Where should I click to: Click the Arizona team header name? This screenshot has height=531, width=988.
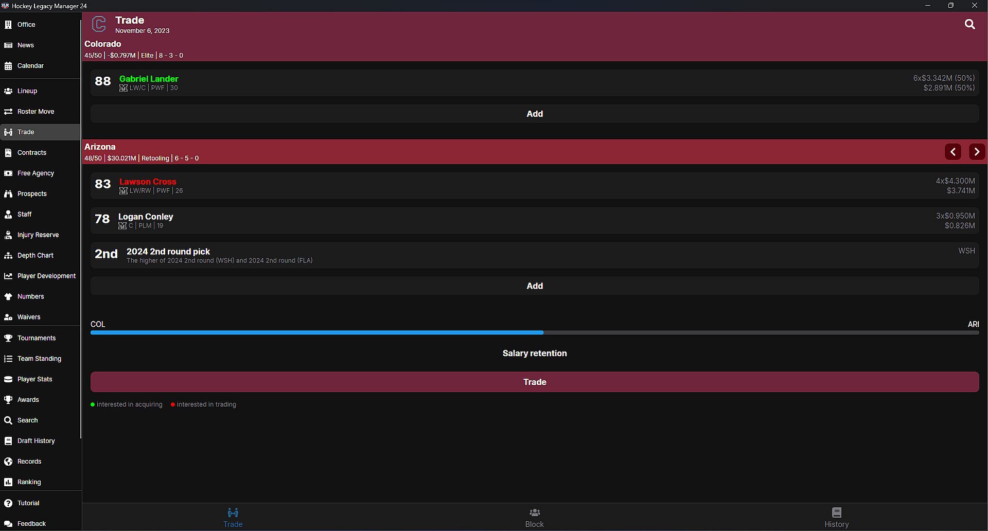pos(100,147)
